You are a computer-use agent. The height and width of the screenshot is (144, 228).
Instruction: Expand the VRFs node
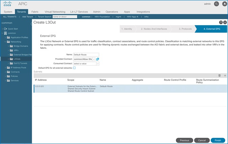[x=8, y=50]
